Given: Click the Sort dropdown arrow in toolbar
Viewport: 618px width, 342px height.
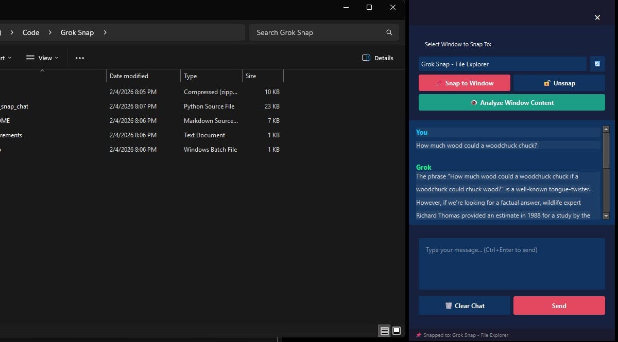Looking at the screenshot, I should (x=10, y=58).
